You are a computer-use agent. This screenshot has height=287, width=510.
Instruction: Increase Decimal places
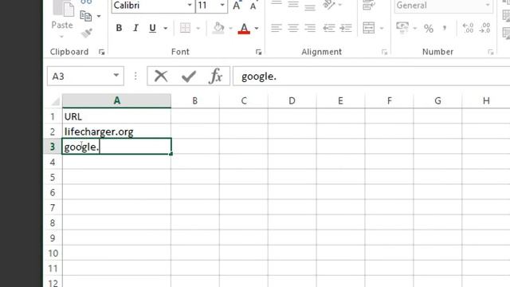[468, 28]
